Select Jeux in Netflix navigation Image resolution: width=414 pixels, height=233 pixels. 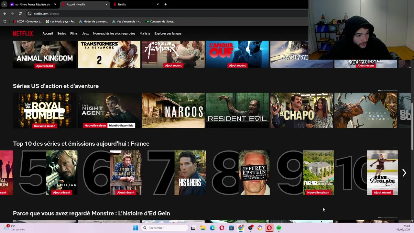click(85, 33)
